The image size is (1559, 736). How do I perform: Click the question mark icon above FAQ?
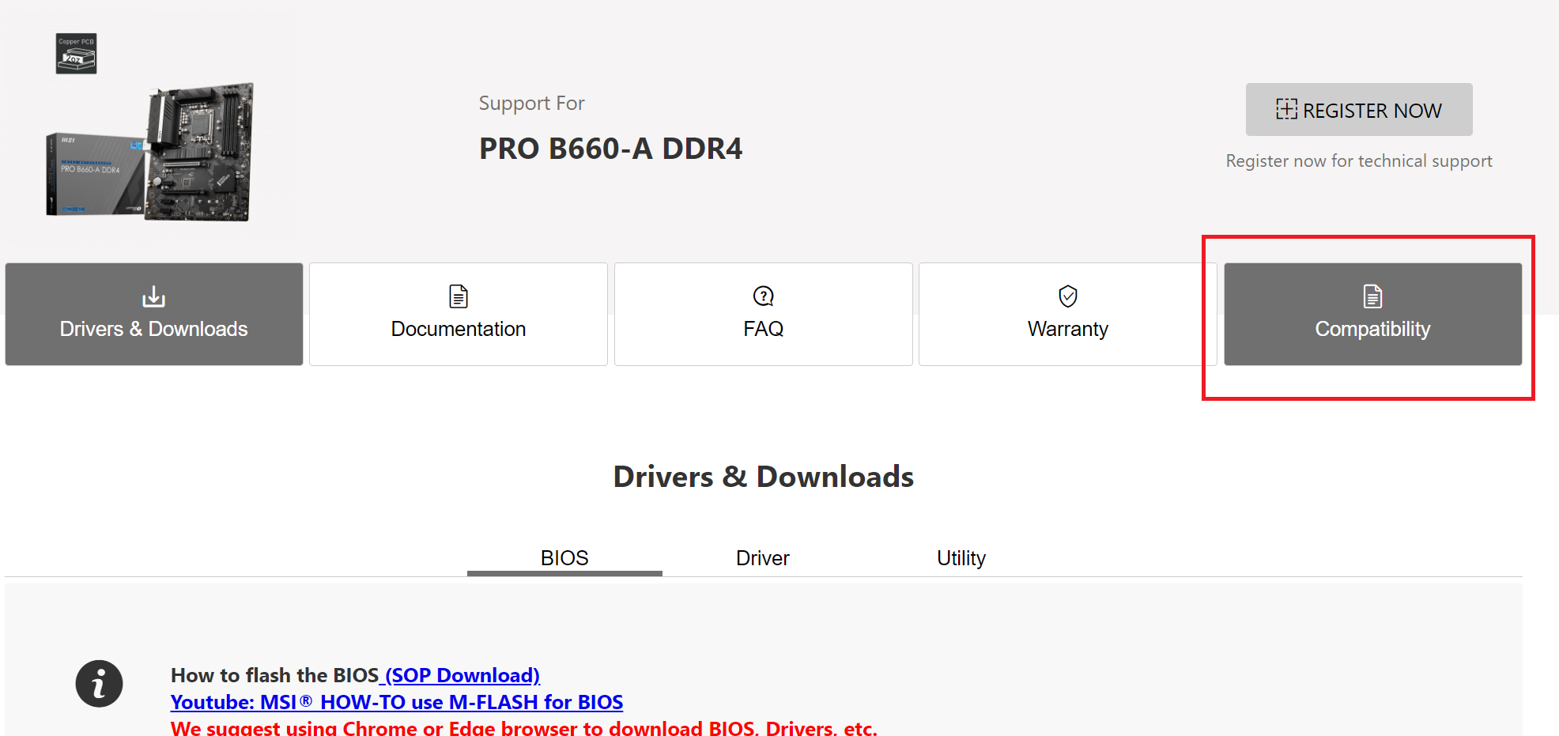tap(764, 296)
